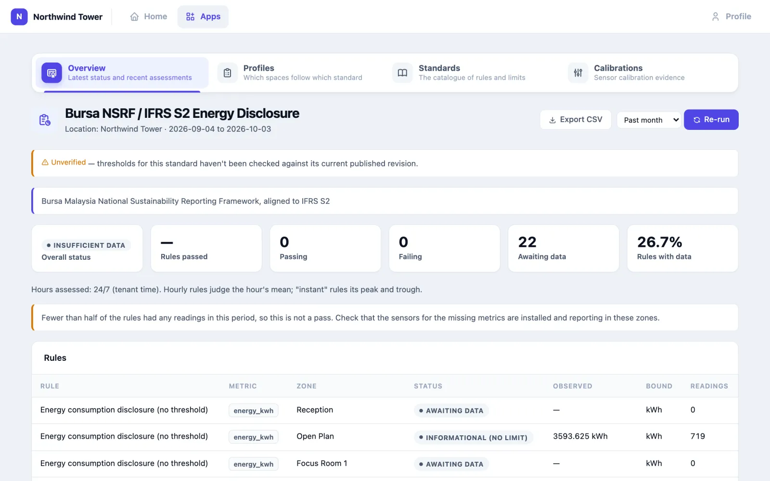
Task: Click the Rules passed card
Action: point(206,248)
